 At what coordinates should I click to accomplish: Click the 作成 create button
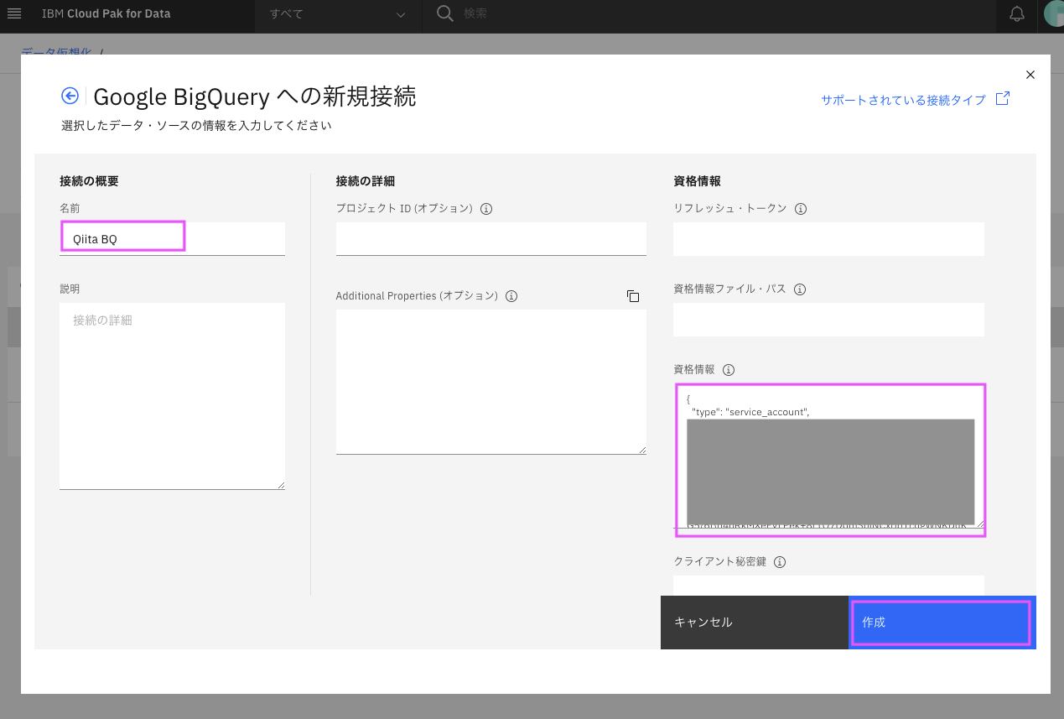[942, 623]
